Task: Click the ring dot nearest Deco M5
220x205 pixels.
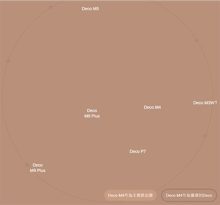Action: coord(51,7)
